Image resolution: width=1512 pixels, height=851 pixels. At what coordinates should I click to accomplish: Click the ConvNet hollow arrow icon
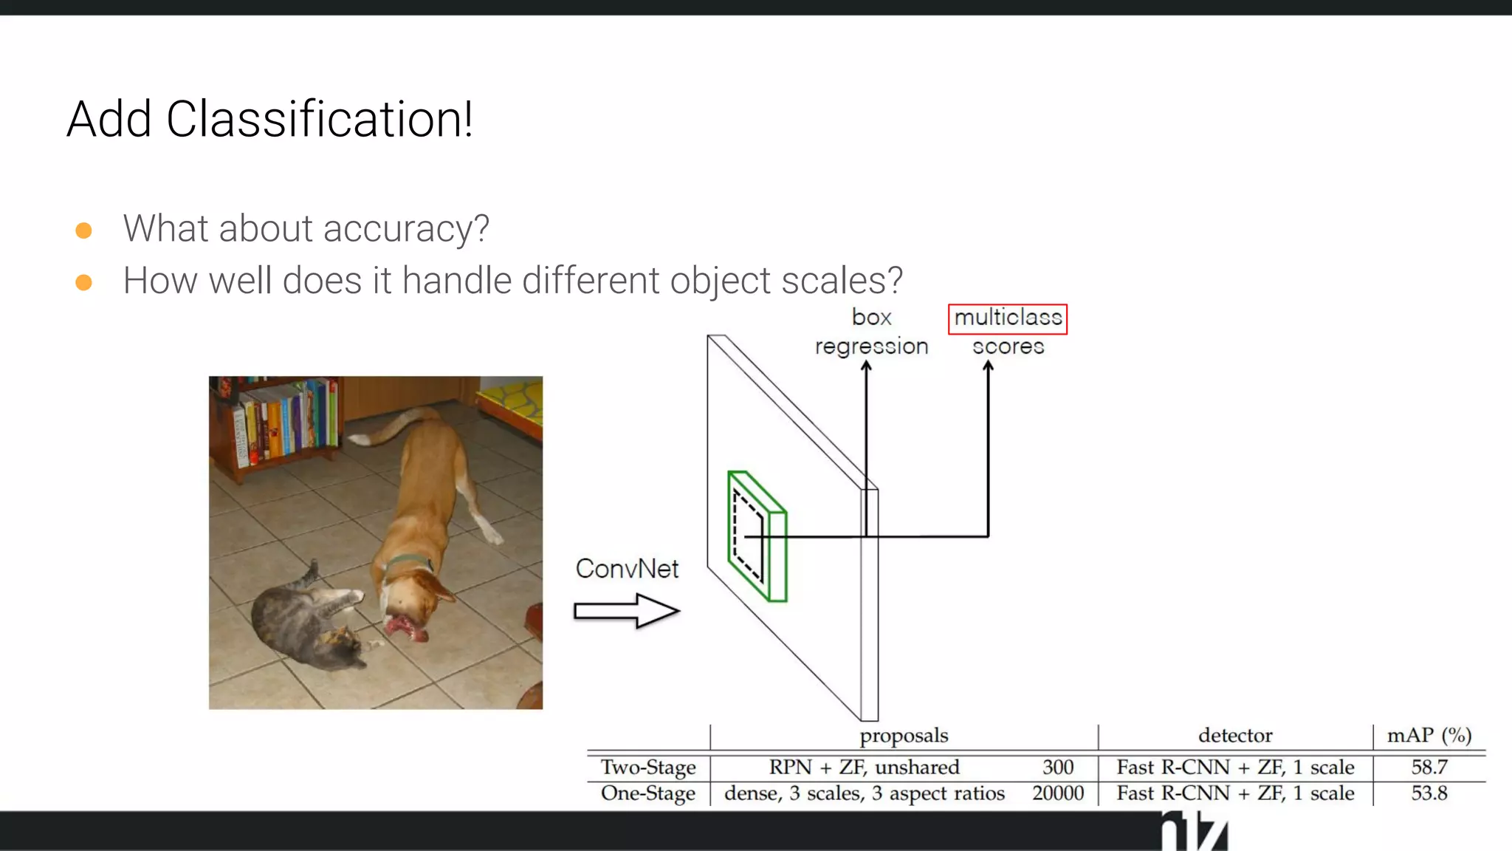tap(626, 611)
